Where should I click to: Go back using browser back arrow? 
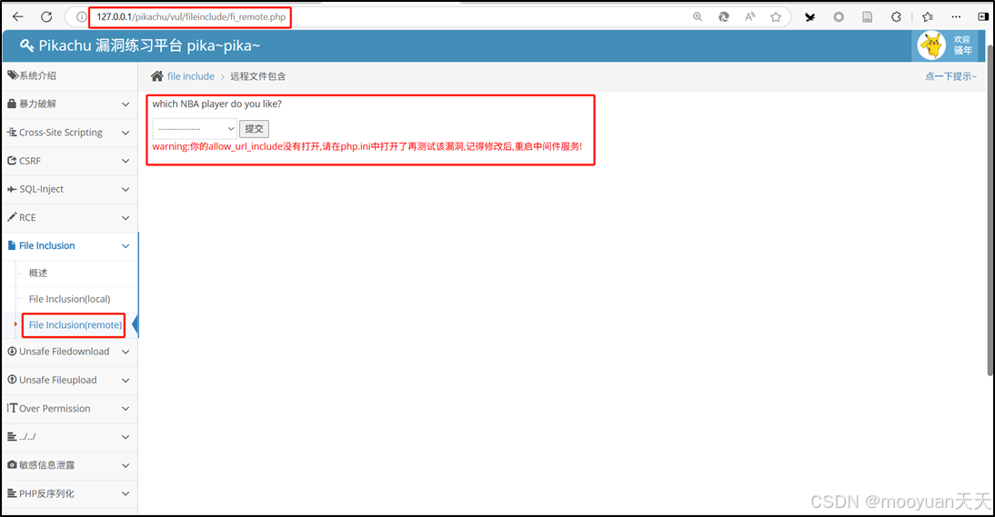pyautogui.click(x=18, y=17)
